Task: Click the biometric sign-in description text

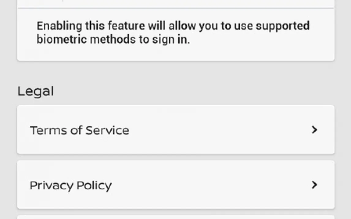Action: coord(173,32)
